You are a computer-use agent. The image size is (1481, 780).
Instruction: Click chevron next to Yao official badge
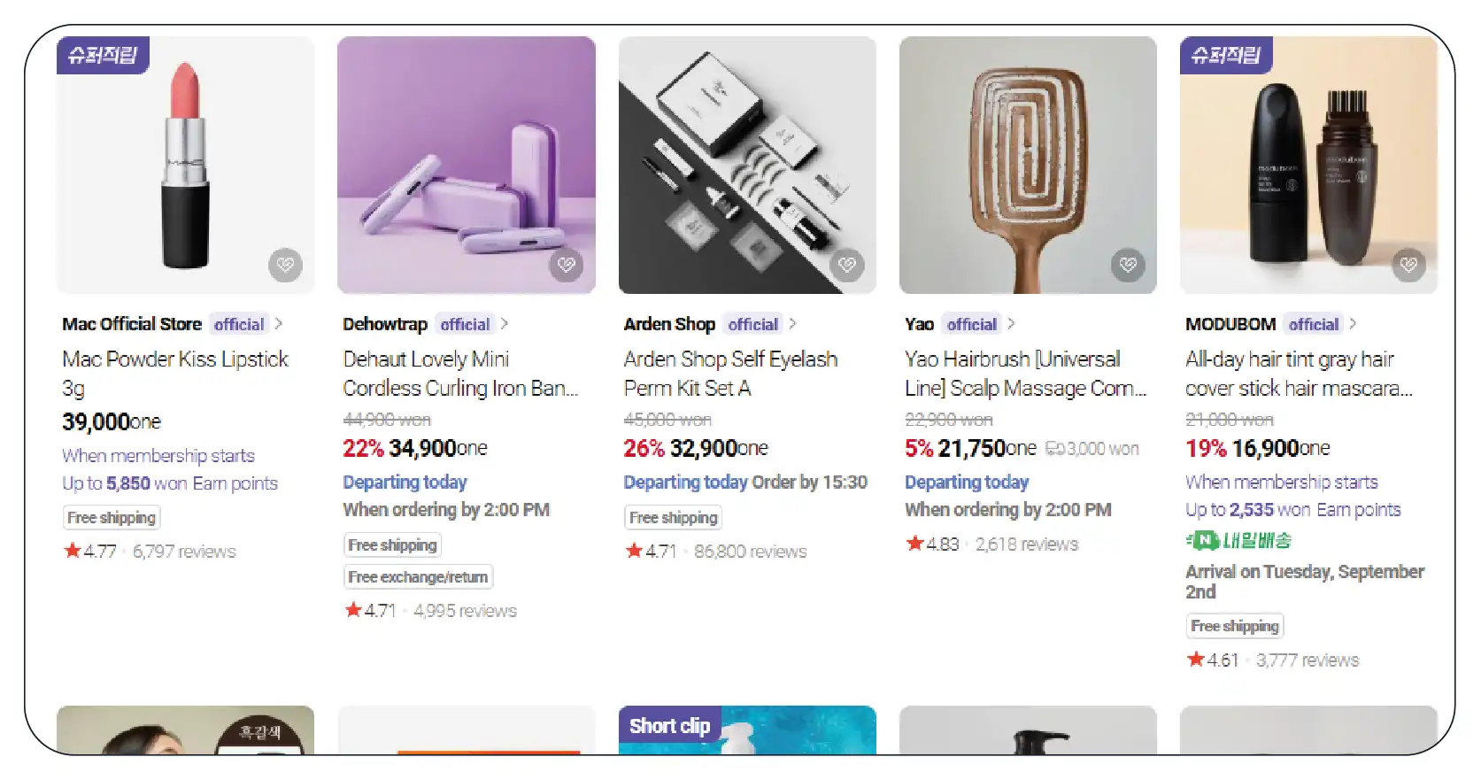pos(1012,324)
